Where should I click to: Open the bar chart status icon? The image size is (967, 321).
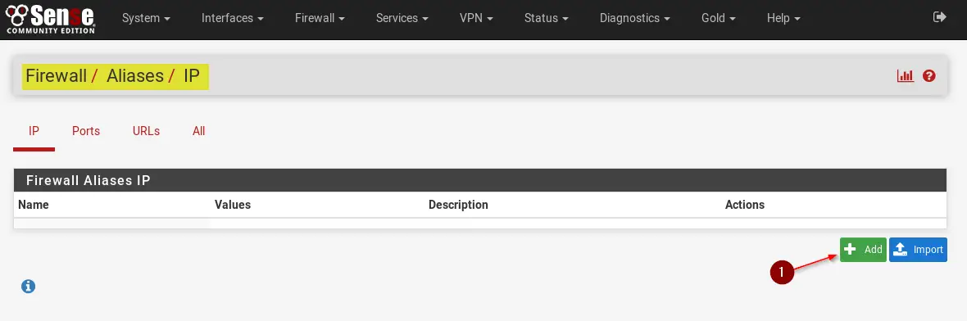coord(906,76)
